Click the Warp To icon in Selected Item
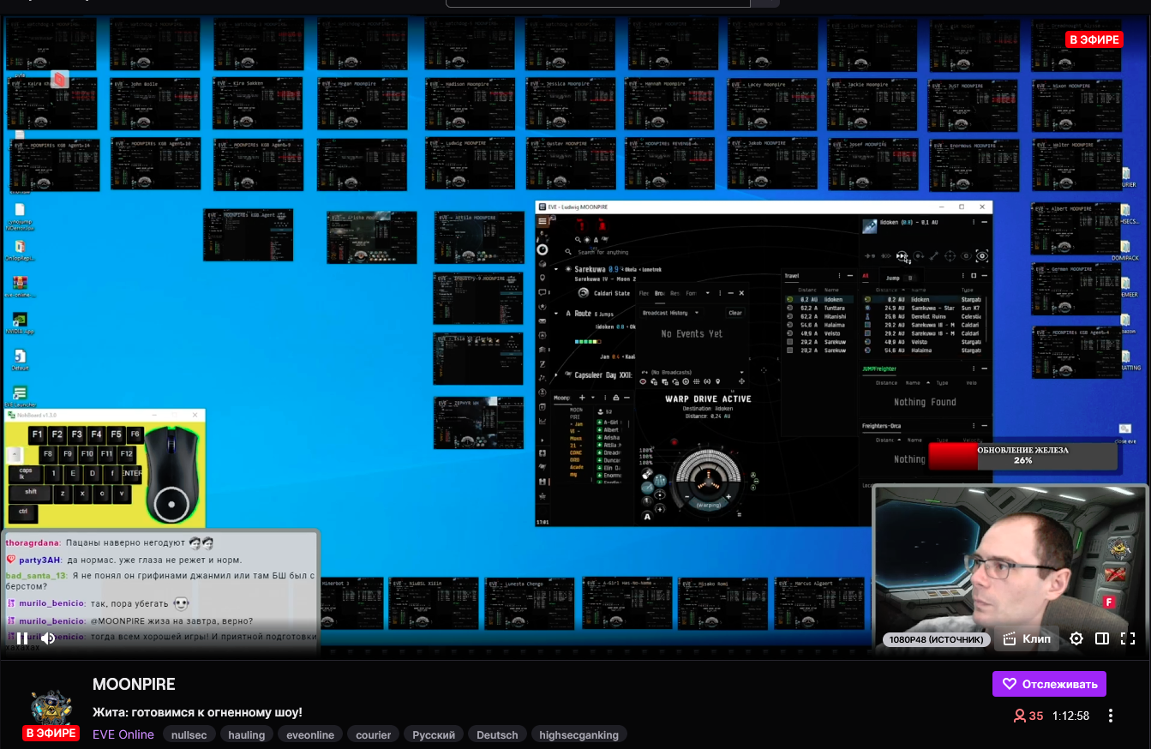Screen dimensions: 1151x749 [886, 256]
